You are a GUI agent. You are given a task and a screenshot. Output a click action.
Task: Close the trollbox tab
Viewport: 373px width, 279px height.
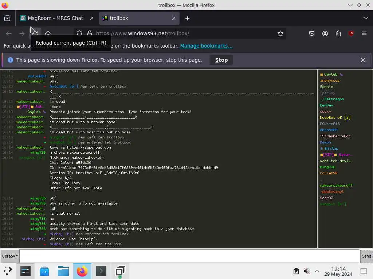point(174,18)
